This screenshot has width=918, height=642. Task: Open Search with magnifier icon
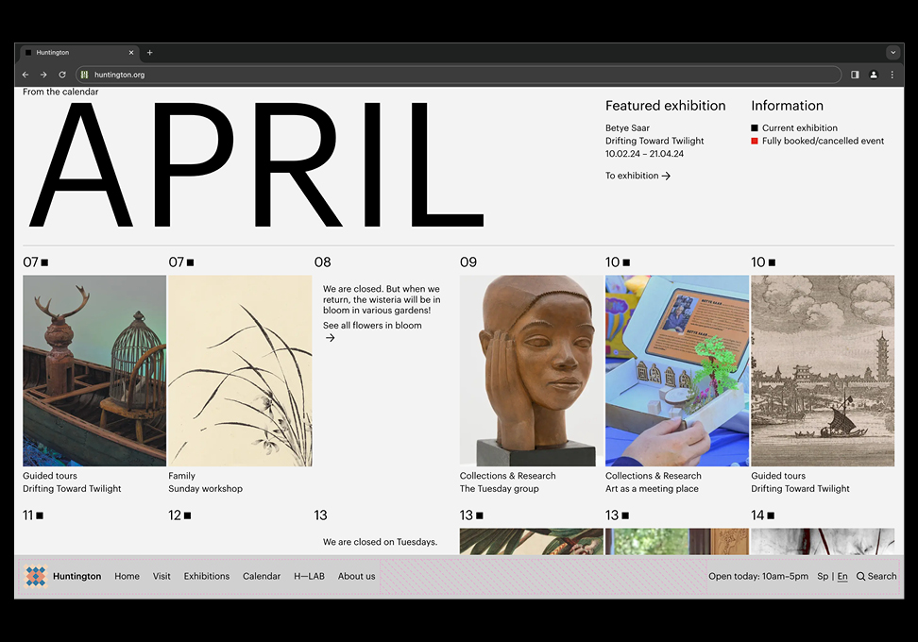pyautogui.click(x=876, y=576)
